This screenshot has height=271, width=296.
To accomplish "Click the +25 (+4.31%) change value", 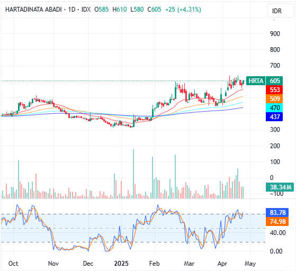I will [x=183, y=10].
